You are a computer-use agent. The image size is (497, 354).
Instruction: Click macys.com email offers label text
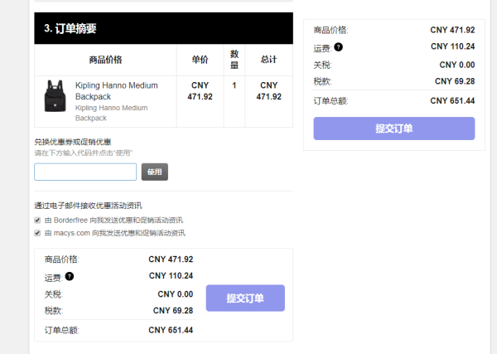coord(115,233)
